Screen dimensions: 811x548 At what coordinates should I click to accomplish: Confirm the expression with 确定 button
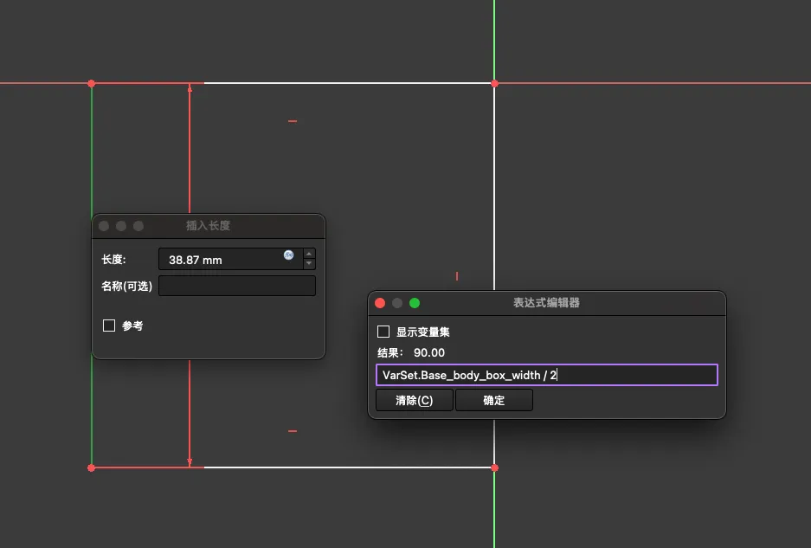493,400
